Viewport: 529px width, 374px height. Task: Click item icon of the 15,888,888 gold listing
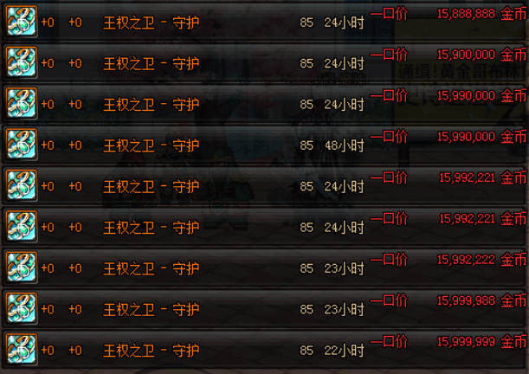(22, 22)
